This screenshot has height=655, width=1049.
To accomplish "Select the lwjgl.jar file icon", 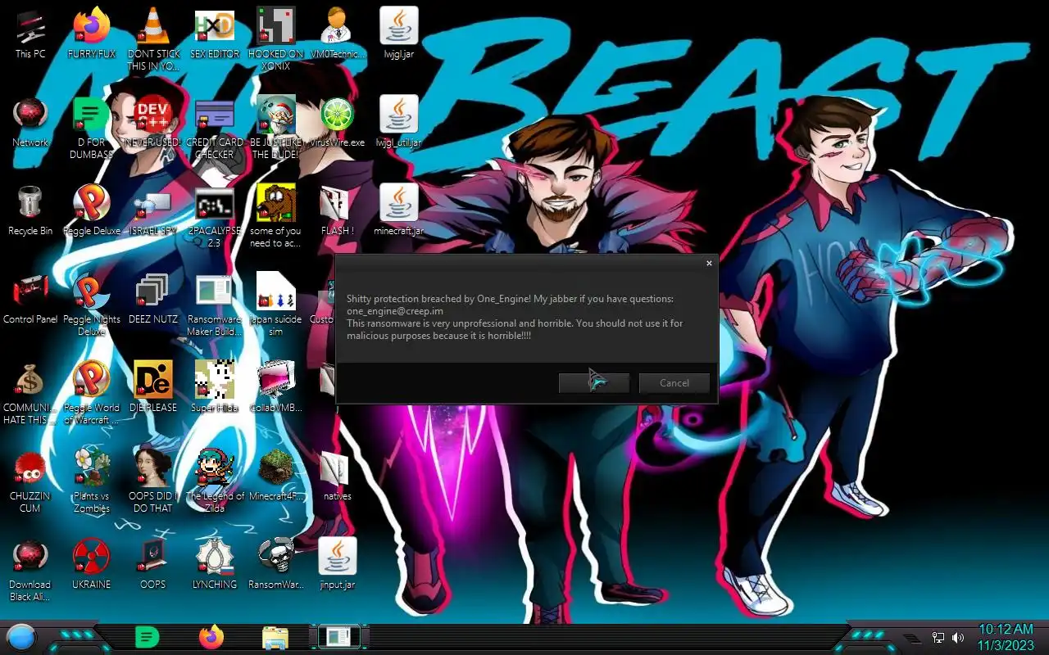I will click(399, 34).
